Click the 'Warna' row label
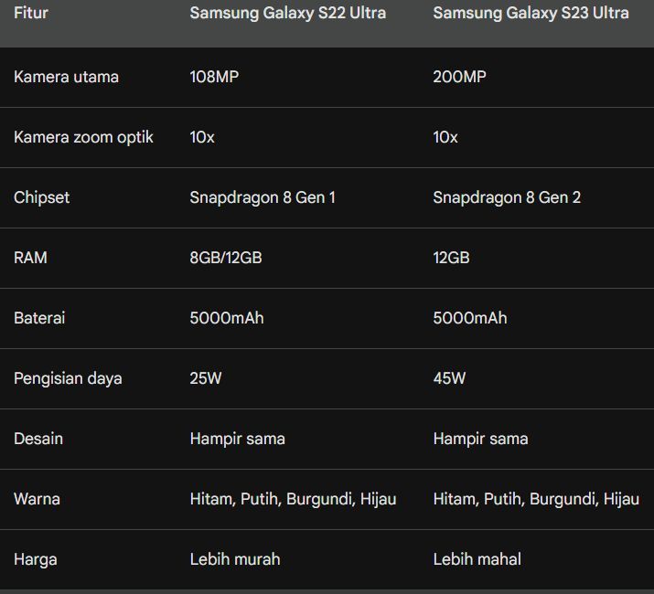The height and width of the screenshot is (594, 654). click(37, 499)
